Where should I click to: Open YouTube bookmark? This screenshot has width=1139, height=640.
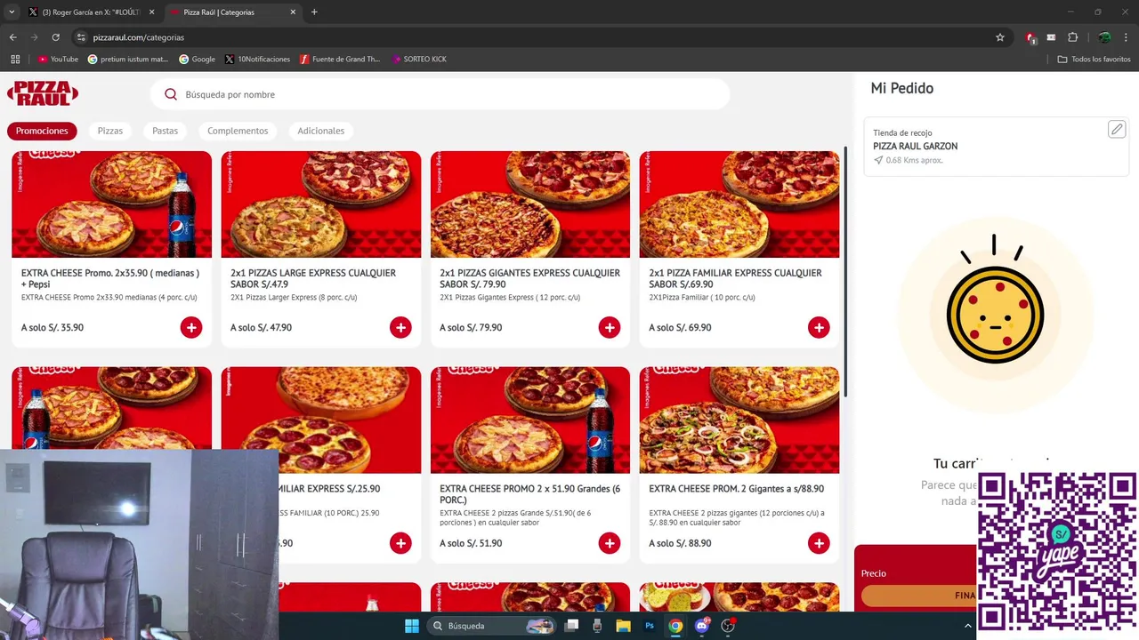[x=58, y=60]
